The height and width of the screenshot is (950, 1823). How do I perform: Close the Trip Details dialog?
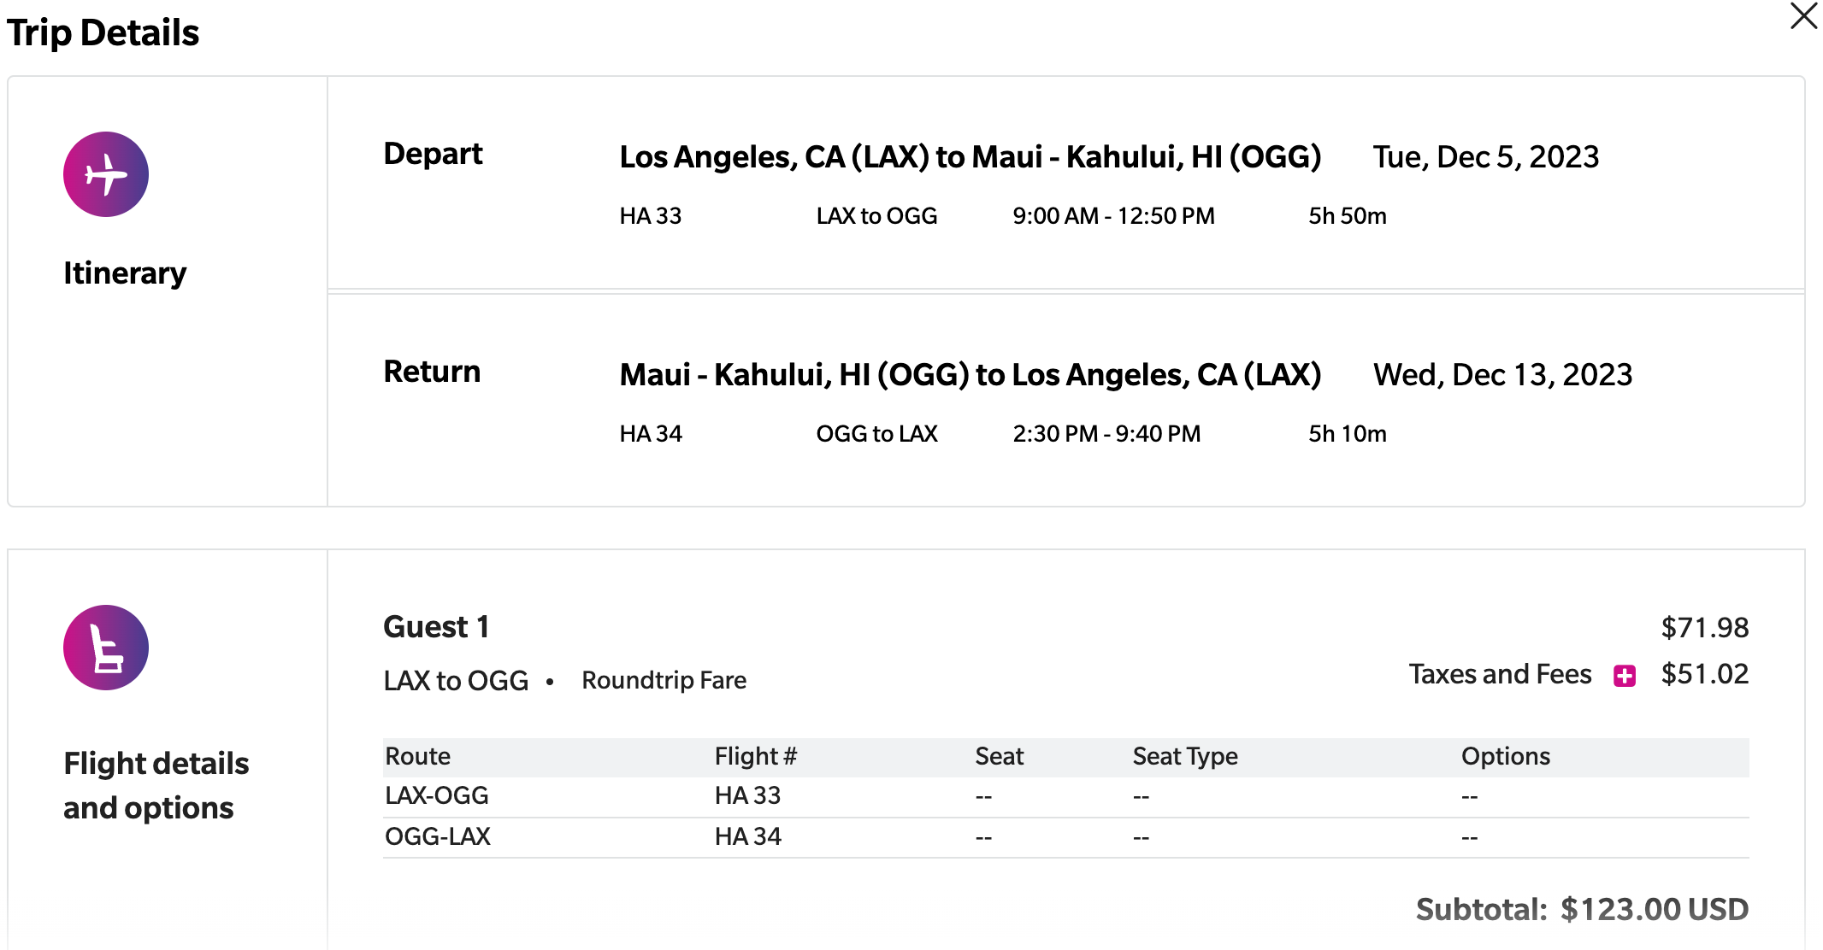(x=1802, y=16)
